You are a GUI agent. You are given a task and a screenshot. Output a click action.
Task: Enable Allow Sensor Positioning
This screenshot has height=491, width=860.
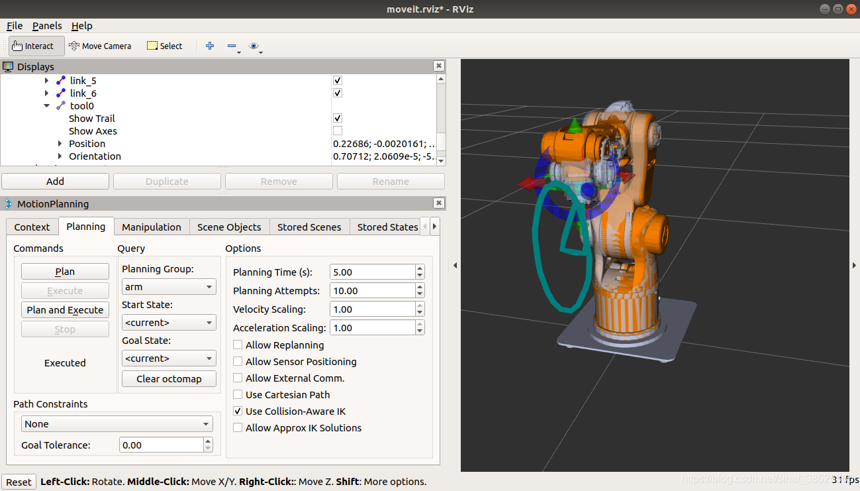coord(238,361)
